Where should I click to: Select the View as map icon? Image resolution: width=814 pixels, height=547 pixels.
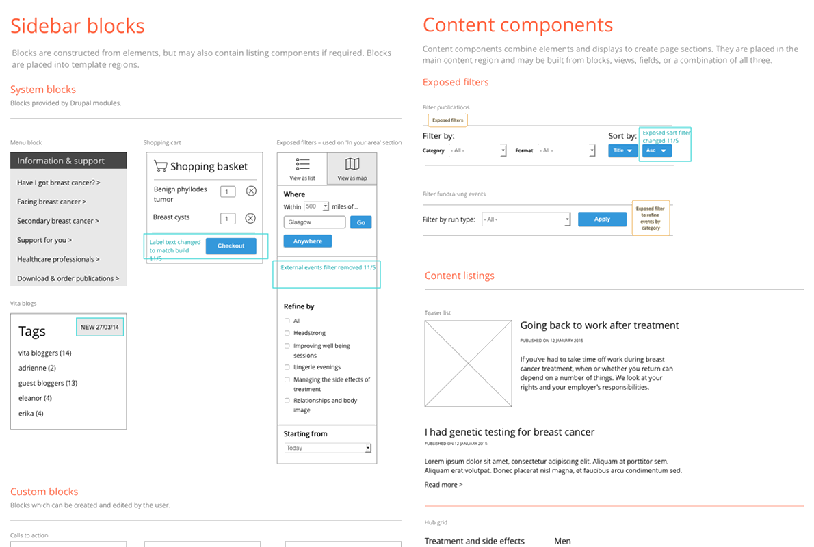point(352,164)
